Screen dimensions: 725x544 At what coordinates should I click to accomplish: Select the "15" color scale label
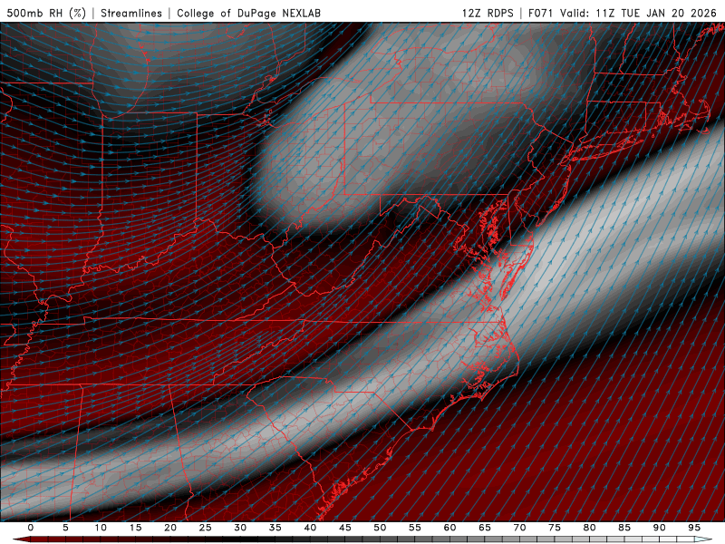(x=135, y=528)
